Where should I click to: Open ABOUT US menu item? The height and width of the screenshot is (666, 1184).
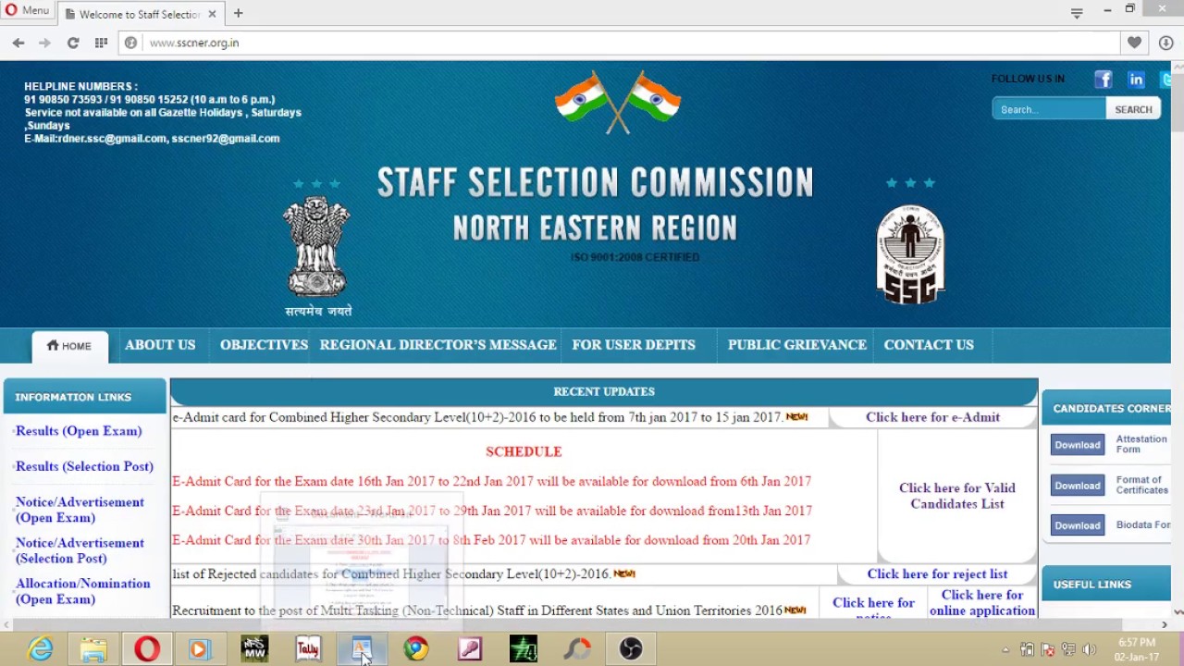[x=160, y=345]
